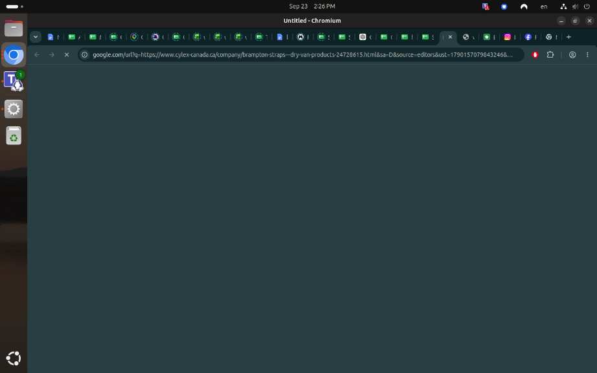Image resolution: width=597 pixels, height=373 pixels.
Task: Switch to the Instagram tab
Action: [508, 37]
